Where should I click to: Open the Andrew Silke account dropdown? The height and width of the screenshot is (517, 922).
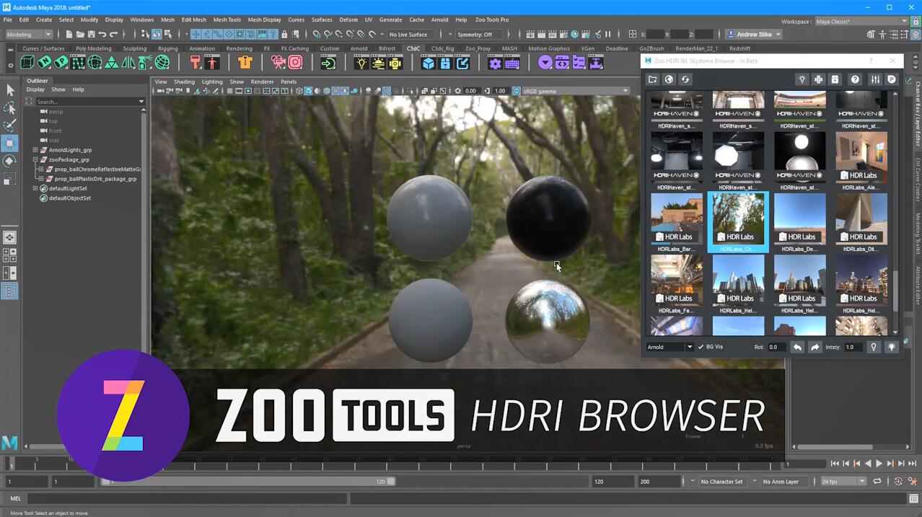(754, 34)
